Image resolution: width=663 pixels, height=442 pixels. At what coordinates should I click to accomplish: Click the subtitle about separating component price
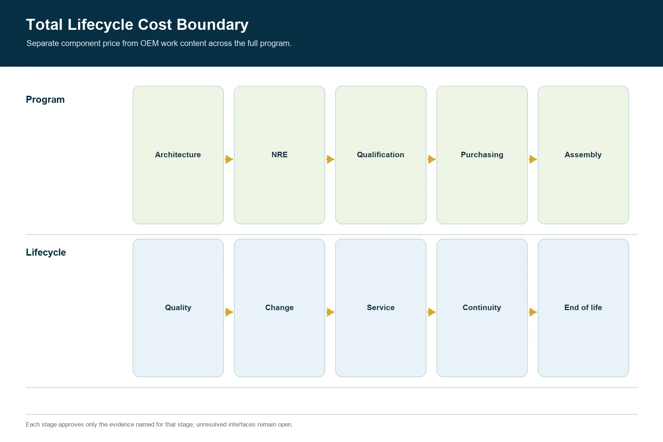(159, 43)
